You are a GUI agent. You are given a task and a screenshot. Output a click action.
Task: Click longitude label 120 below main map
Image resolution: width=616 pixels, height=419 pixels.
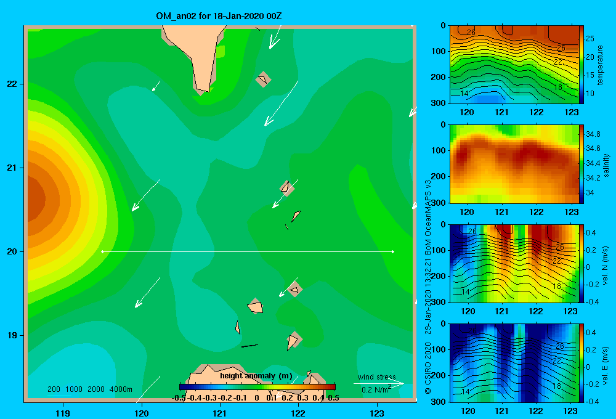pos(142,413)
